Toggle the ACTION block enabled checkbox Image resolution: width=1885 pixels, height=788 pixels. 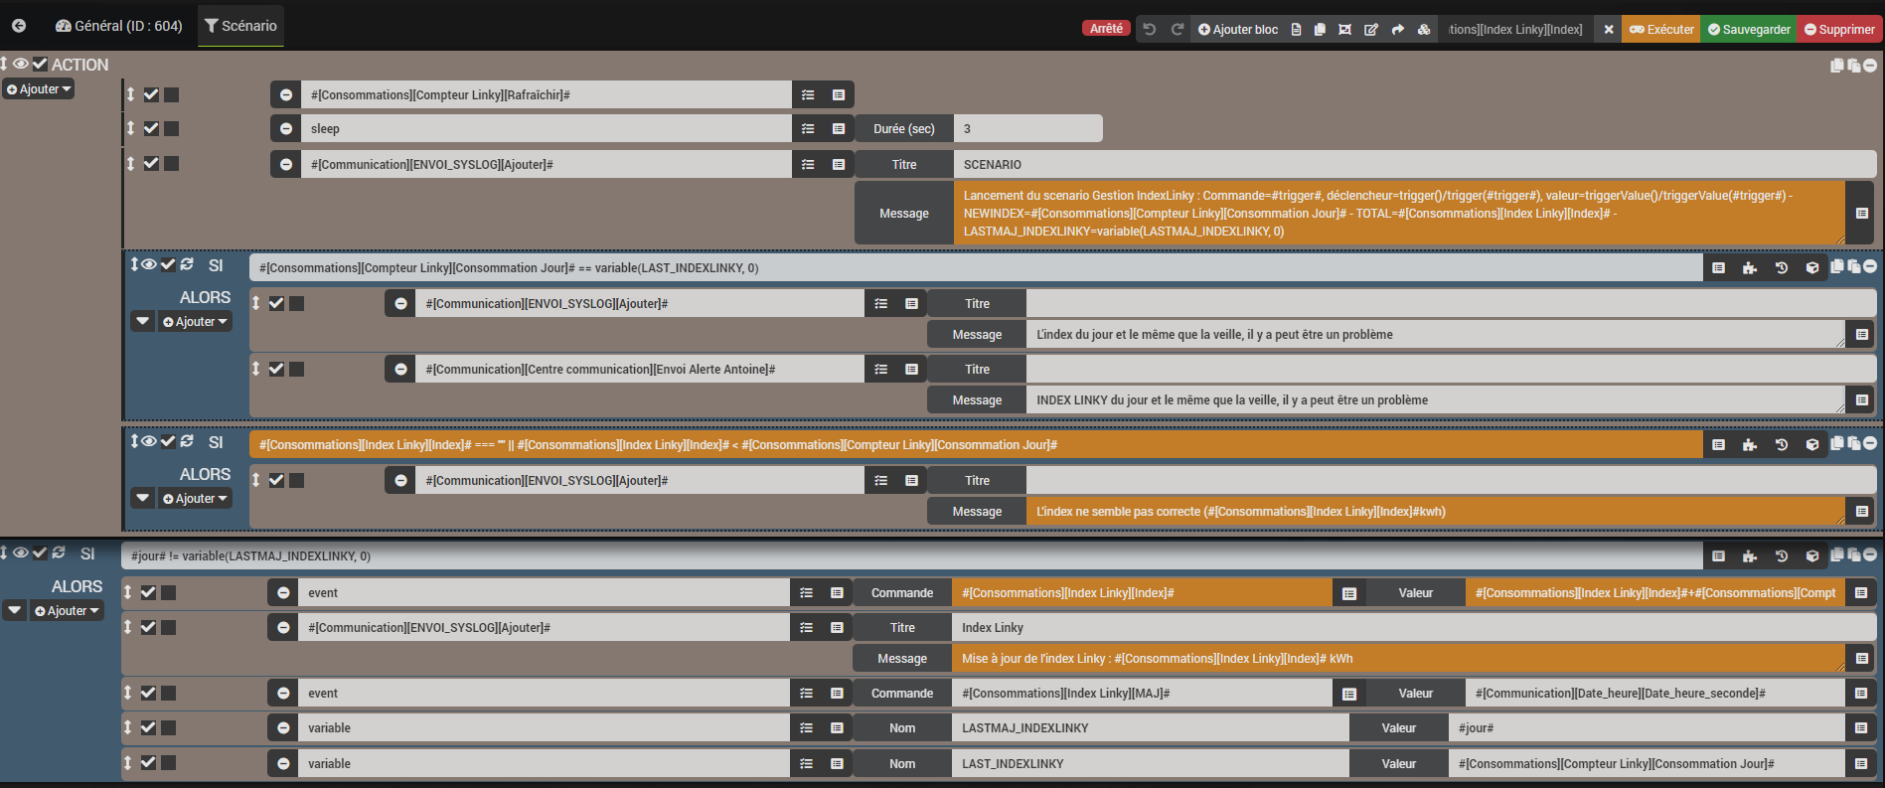click(x=40, y=65)
